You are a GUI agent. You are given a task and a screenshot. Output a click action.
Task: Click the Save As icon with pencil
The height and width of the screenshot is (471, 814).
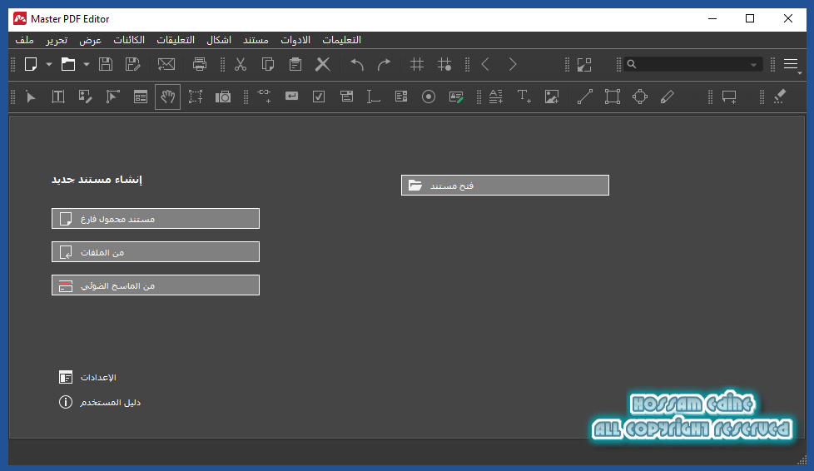pyautogui.click(x=133, y=64)
